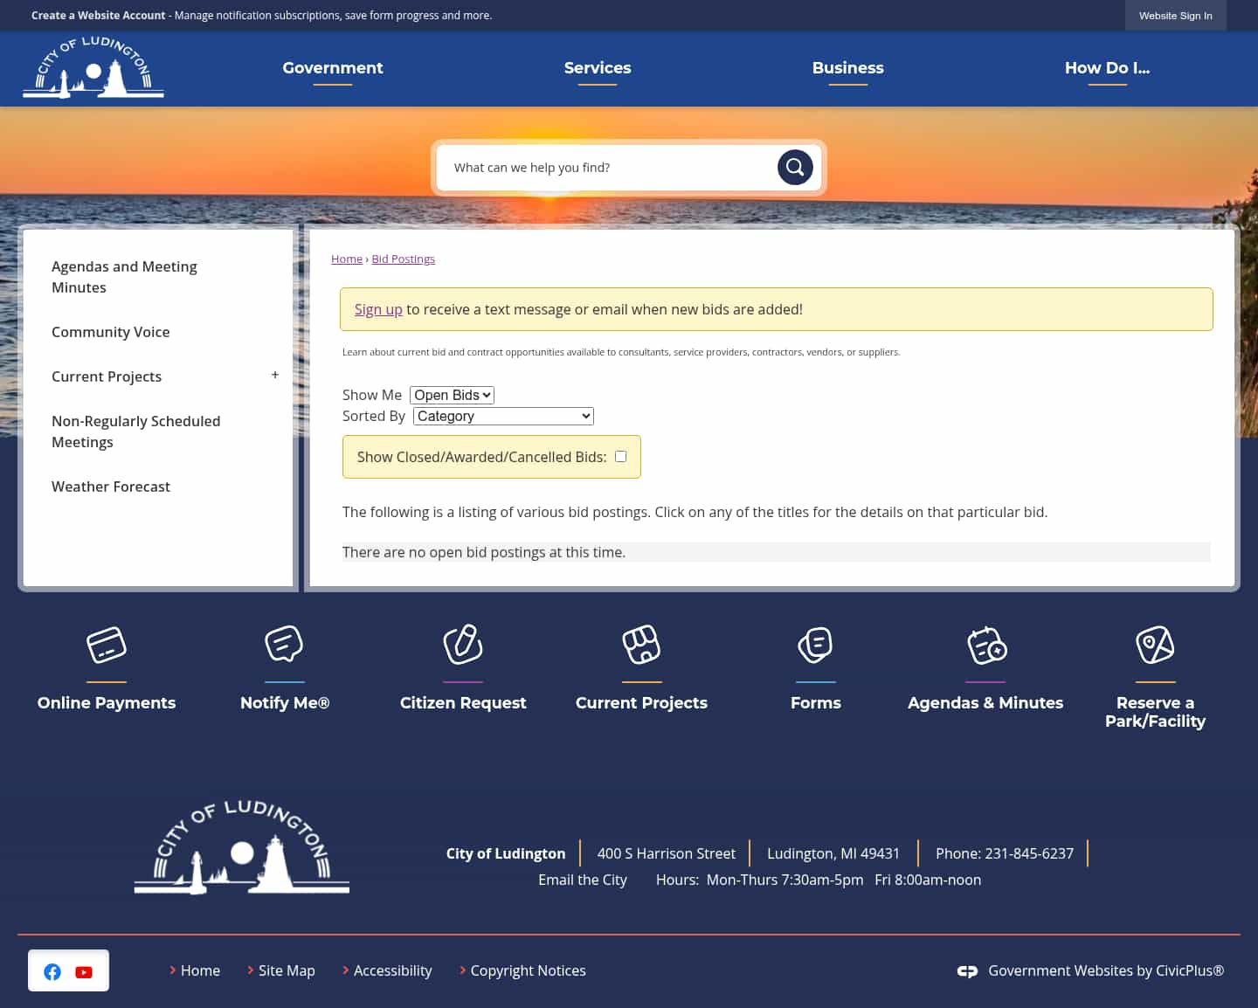Click the 'There are no open bid postings' text

484,552
